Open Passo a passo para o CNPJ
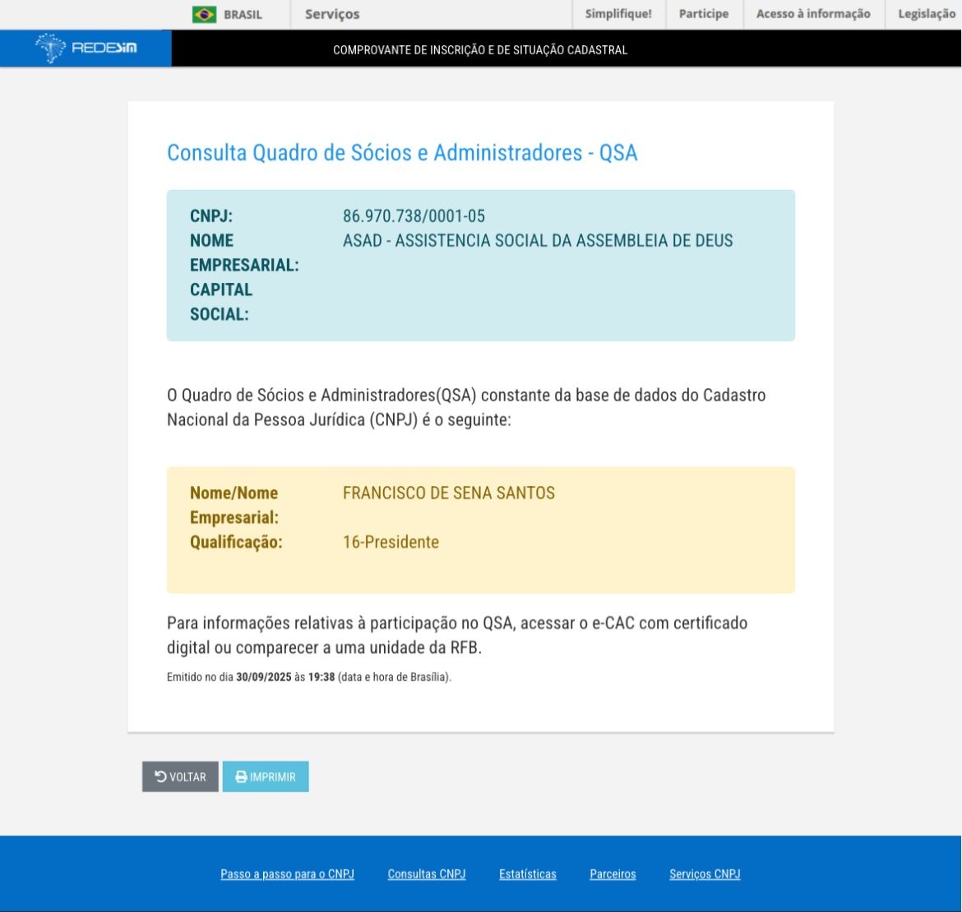 coord(287,874)
